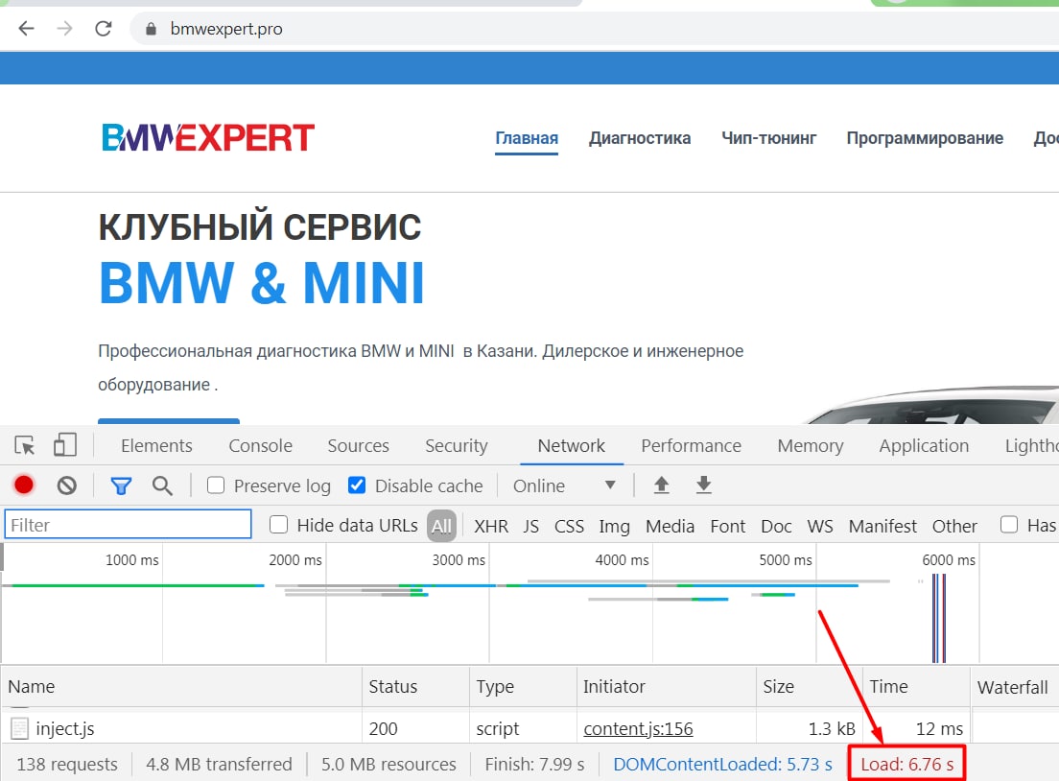1059x781 pixels.
Task: Filter requests by WS
Action: 820,527
